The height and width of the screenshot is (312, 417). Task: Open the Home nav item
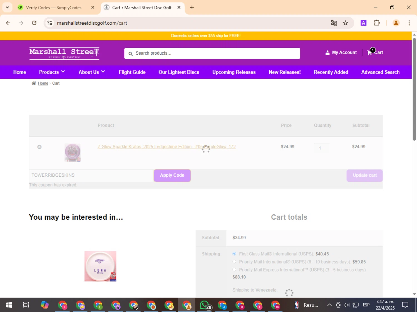click(x=19, y=72)
